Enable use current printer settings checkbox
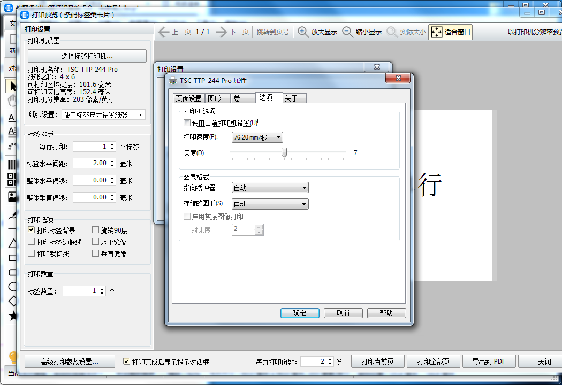The image size is (562, 385). (187, 123)
